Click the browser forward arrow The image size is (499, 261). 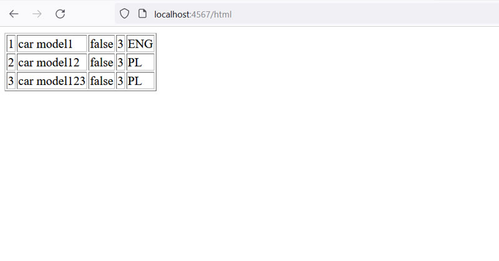coord(37,14)
